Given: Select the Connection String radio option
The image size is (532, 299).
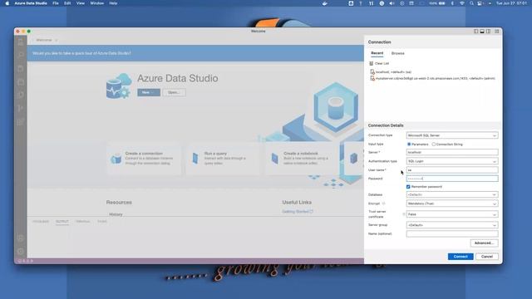Looking at the screenshot, I should 434,144.
